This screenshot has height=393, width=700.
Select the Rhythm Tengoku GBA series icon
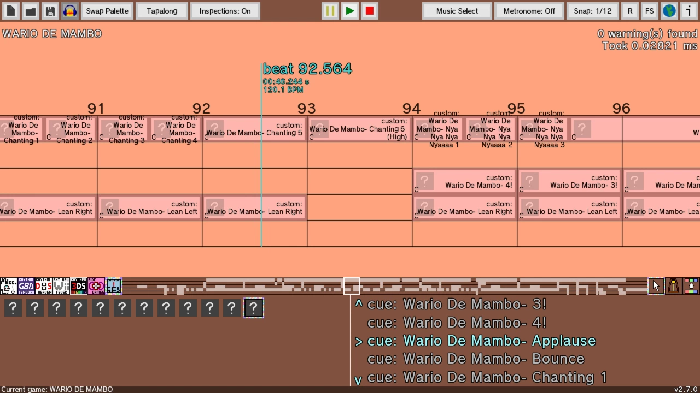click(26, 286)
